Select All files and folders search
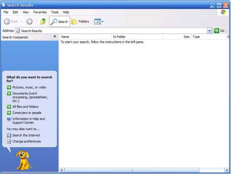 coord(25,106)
